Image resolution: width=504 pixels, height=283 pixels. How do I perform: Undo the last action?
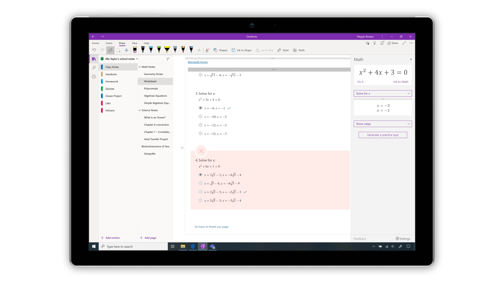[x=94, y=50]
